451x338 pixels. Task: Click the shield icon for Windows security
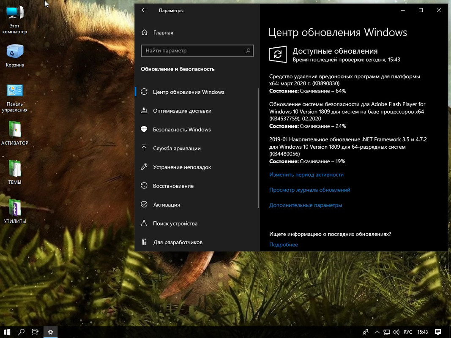point(144,129)
